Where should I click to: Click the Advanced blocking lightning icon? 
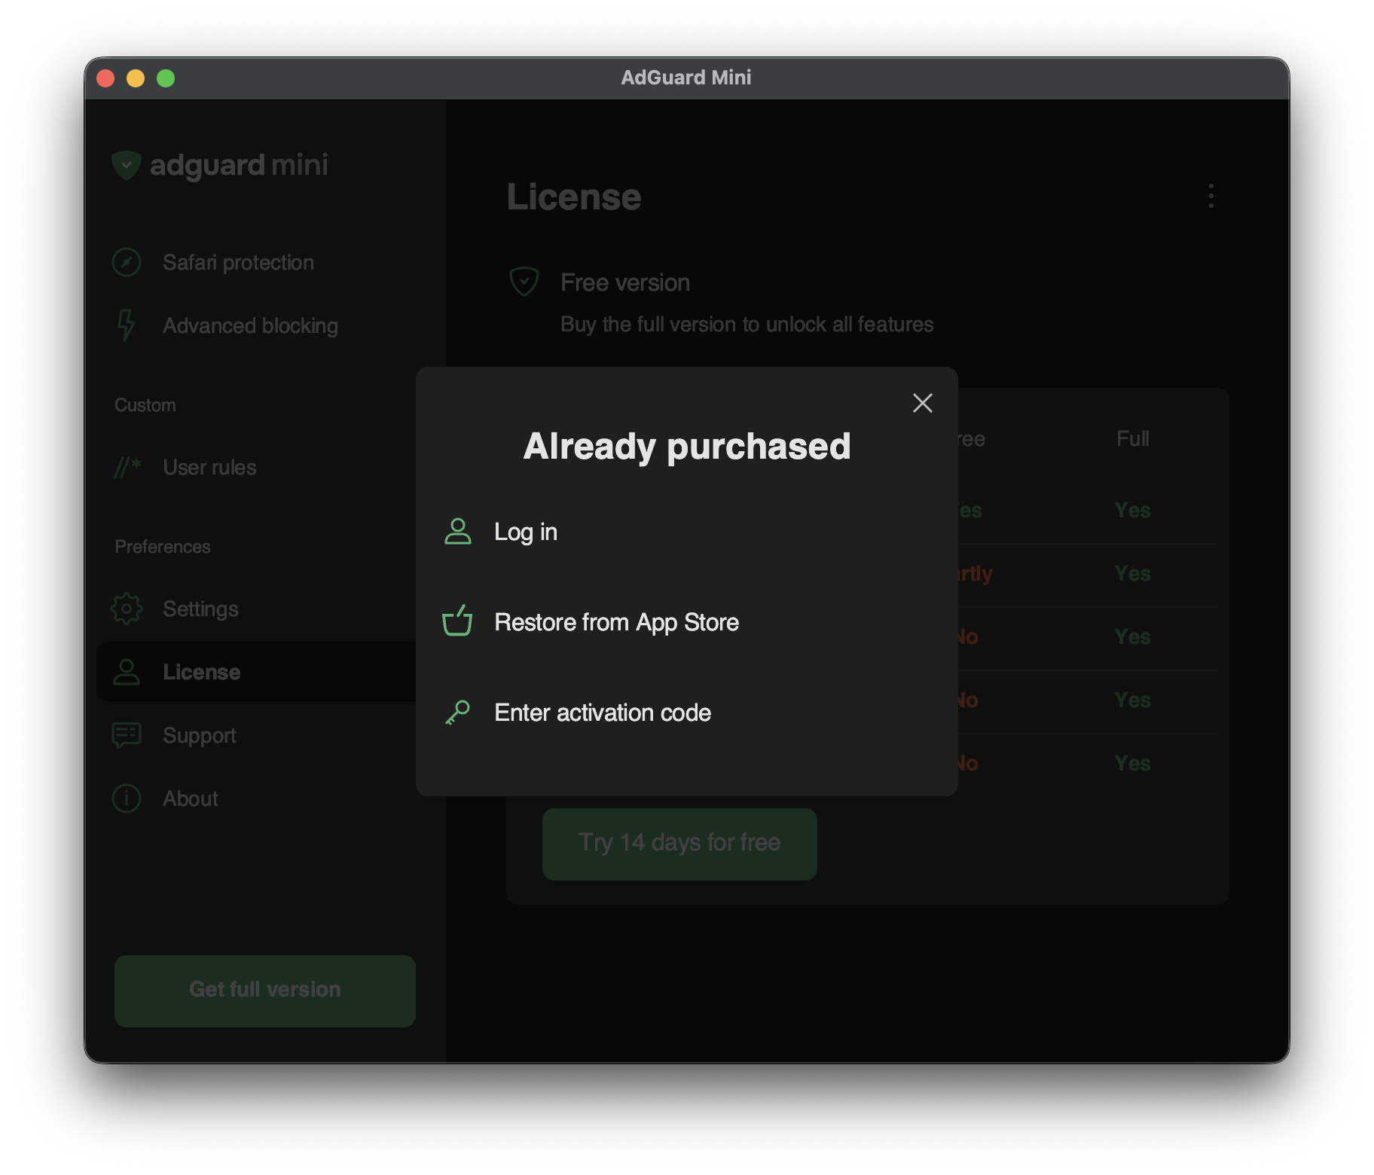tap(127, 325)
